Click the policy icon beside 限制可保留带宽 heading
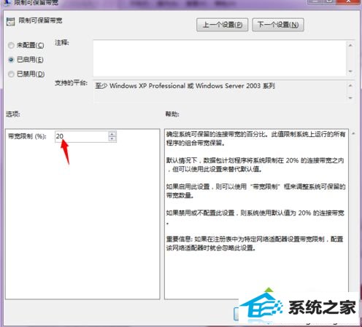 tap(10, 22)
